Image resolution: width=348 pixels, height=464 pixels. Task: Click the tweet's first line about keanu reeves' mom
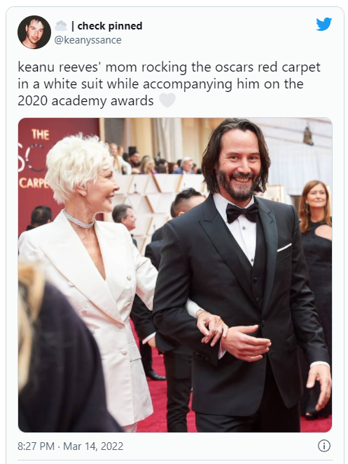click(x=169, y=67)
